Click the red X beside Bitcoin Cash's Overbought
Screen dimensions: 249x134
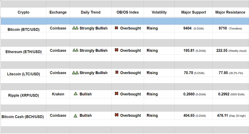click(x=116, y=115)
